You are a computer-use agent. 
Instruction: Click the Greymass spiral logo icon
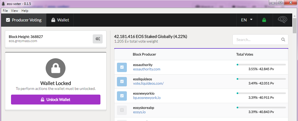[x=282, y=20]
